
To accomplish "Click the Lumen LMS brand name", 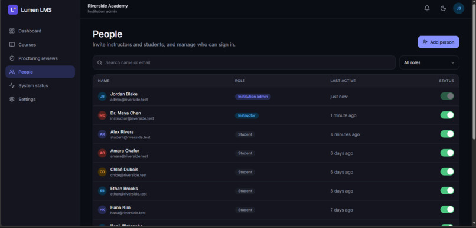I will (36, 10).
